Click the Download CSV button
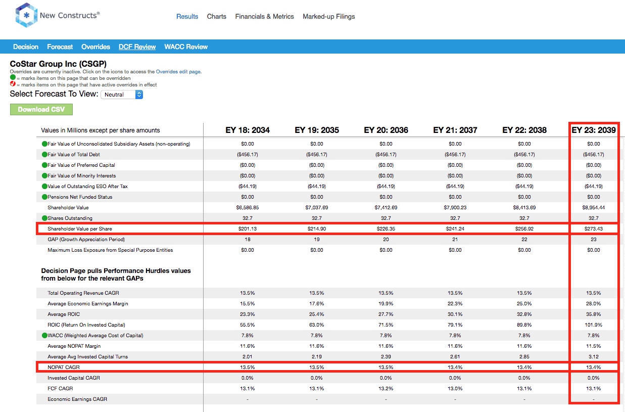 (41, 110)
